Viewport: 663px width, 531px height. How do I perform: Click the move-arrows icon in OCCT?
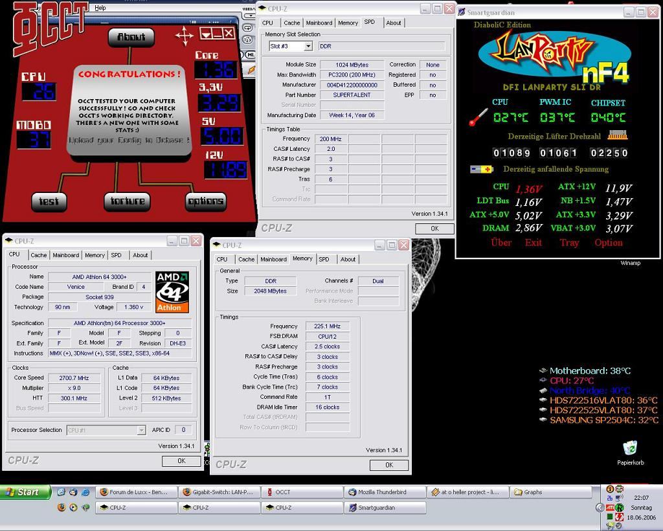(x=185, y=36)
